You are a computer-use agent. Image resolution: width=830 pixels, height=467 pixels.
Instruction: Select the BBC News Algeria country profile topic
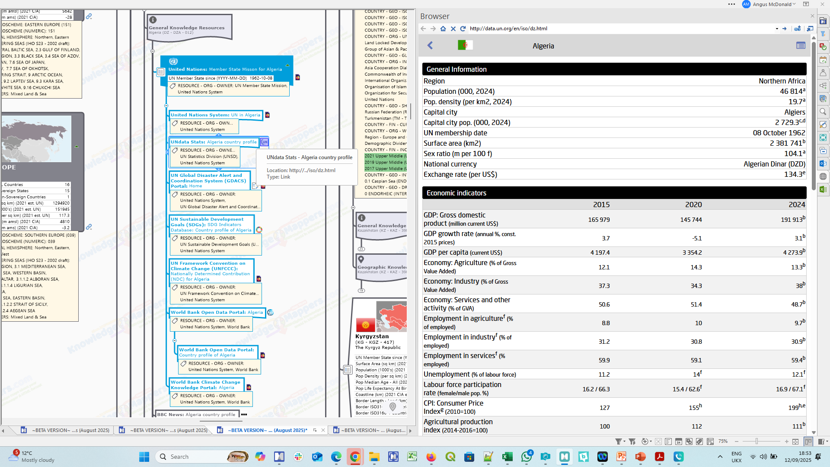[196, 414]
